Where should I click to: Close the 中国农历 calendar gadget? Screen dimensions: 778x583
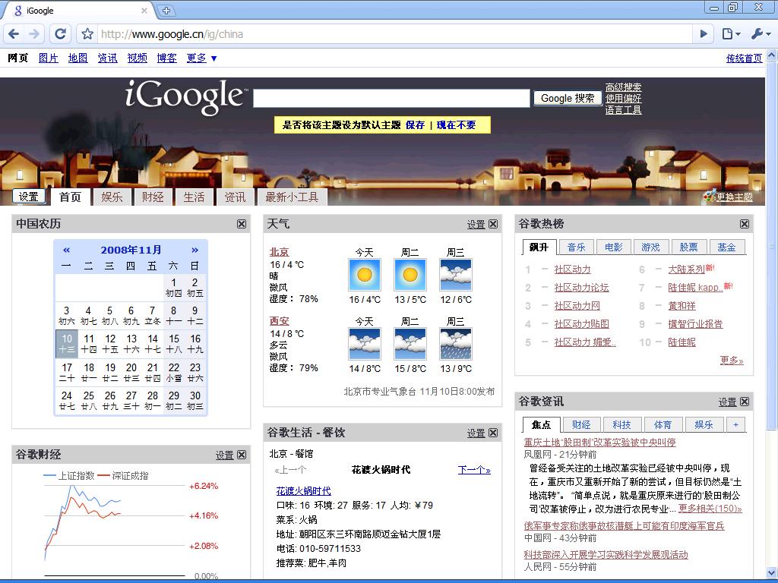242,224
